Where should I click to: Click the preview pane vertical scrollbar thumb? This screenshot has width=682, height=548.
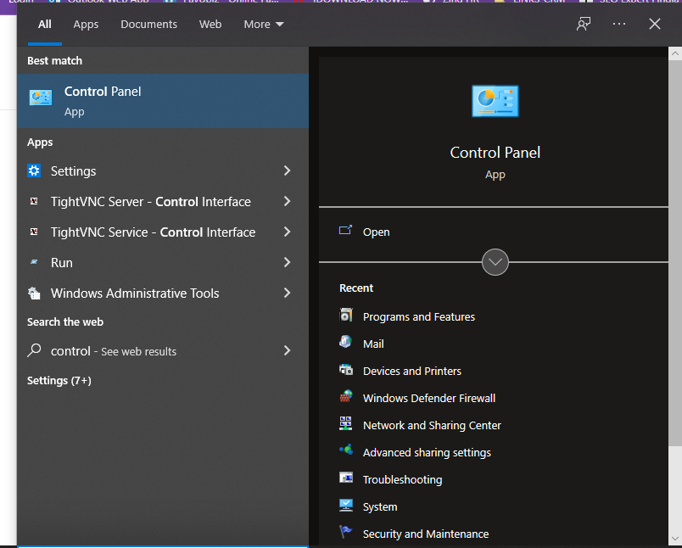(x=675, y=253)
